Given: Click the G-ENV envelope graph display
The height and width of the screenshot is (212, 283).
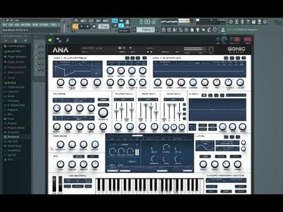Looking at the screenshot, I should [x=218, y=110].
